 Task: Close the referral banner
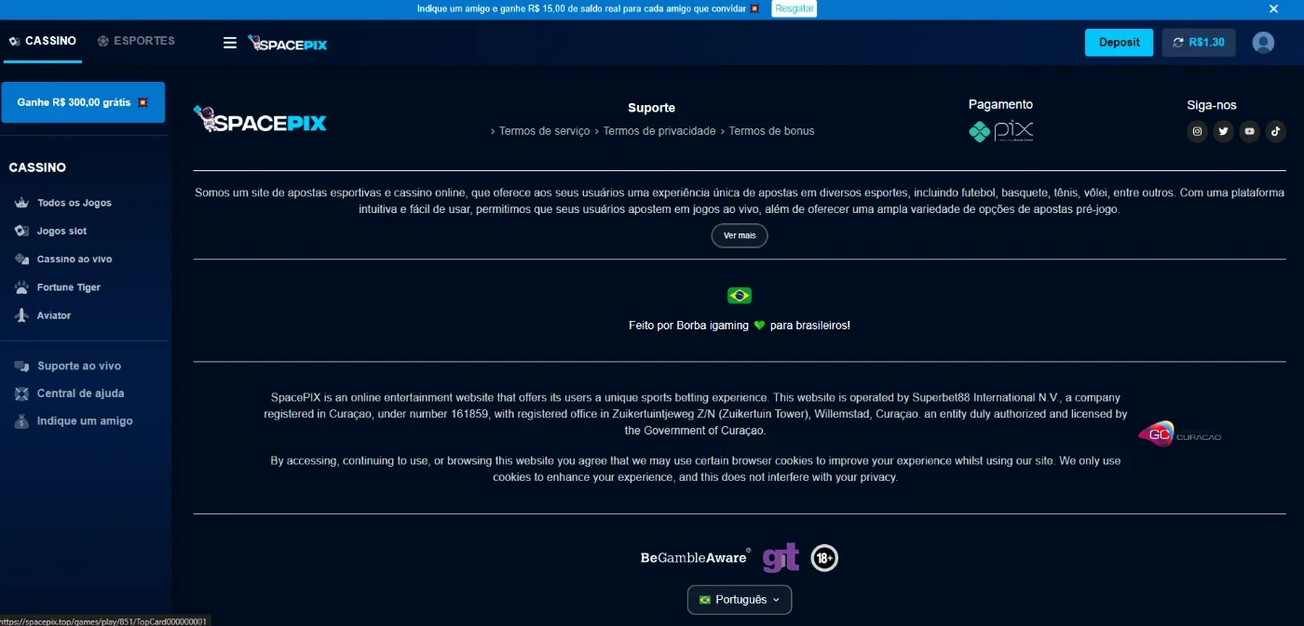1273,8
